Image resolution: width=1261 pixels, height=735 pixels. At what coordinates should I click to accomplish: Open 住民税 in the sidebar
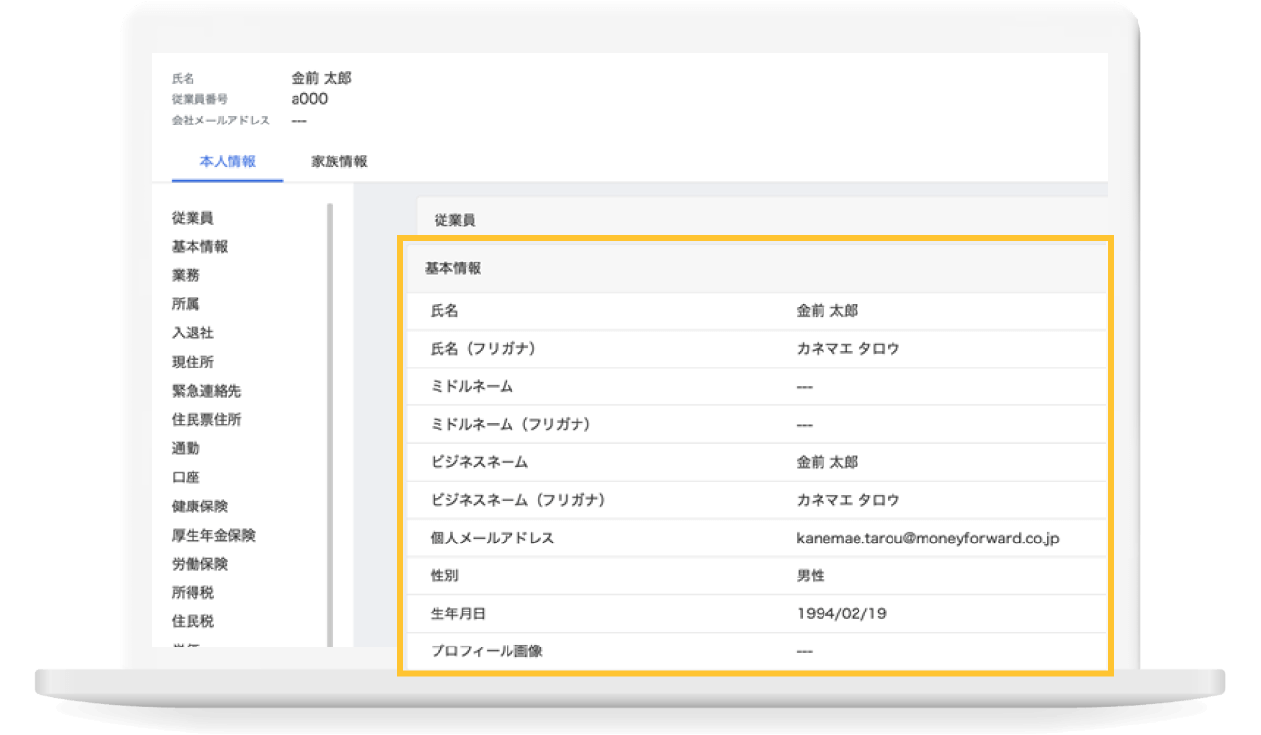[x=193, y=621]
